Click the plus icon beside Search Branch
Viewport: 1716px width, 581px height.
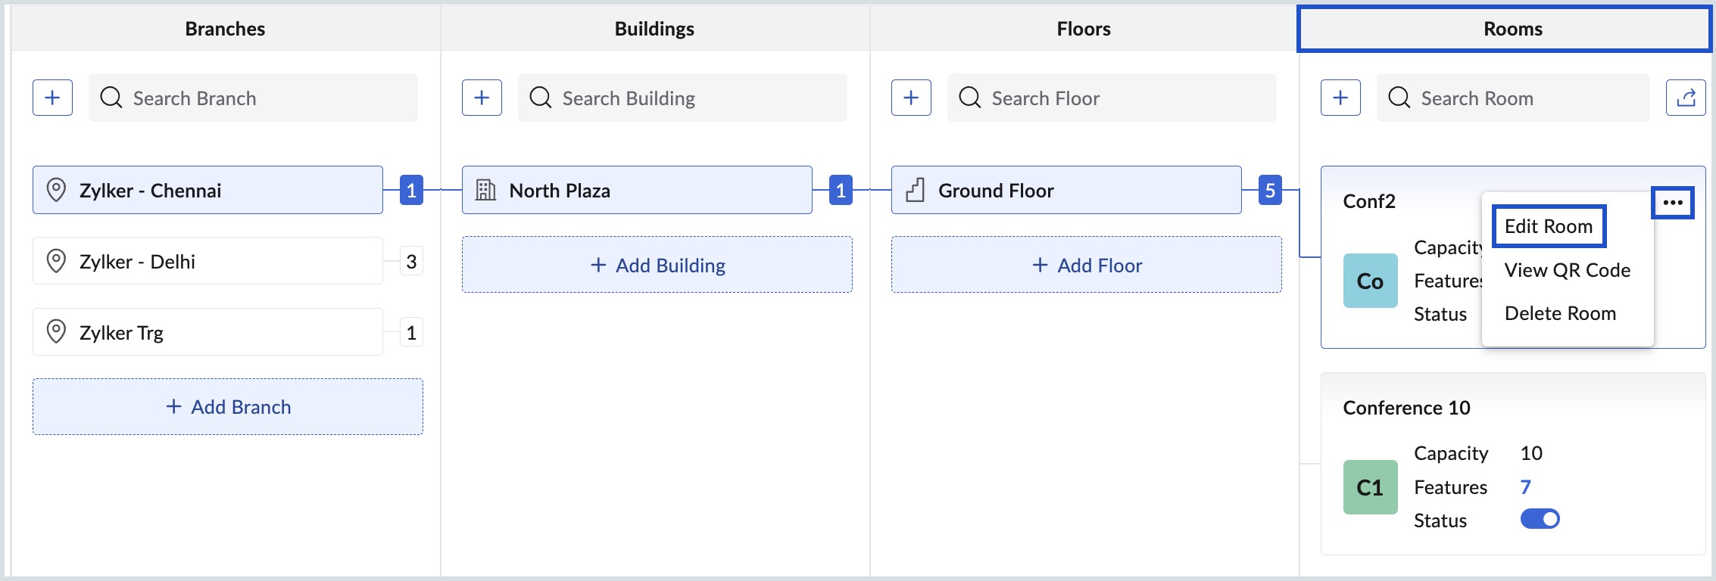tap(52, 98)
